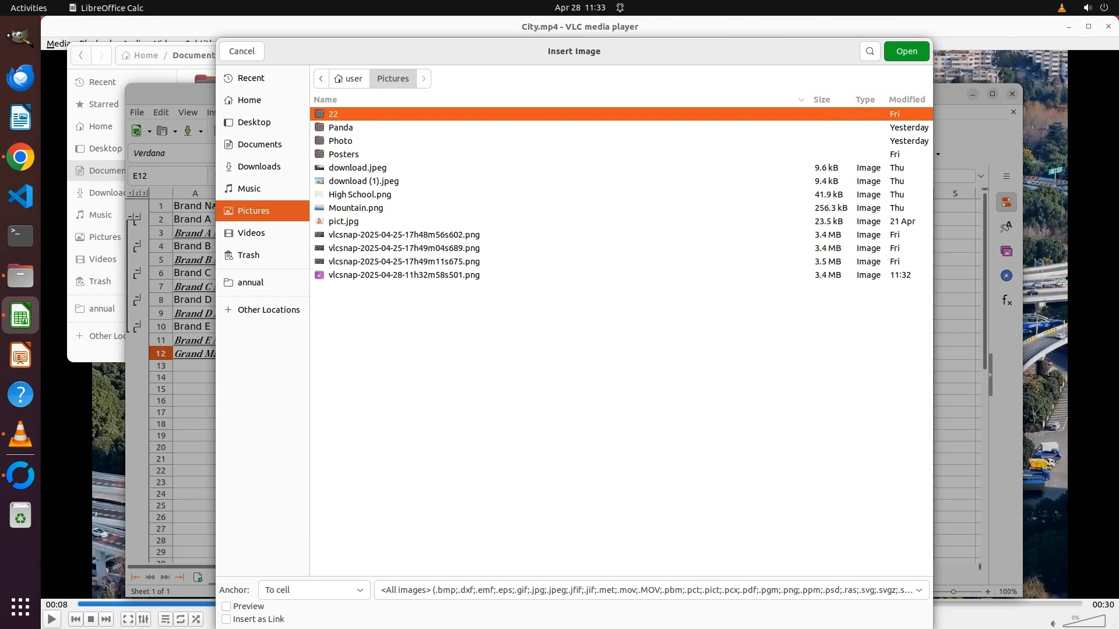Select the Mountain.png file
Viewport: 1119px width, 629px height.
[356, 208]
